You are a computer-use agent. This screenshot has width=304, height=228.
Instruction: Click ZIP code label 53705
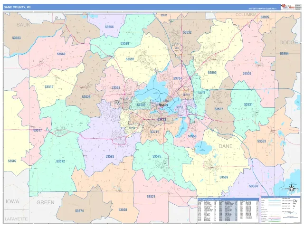tap(141, 105)
